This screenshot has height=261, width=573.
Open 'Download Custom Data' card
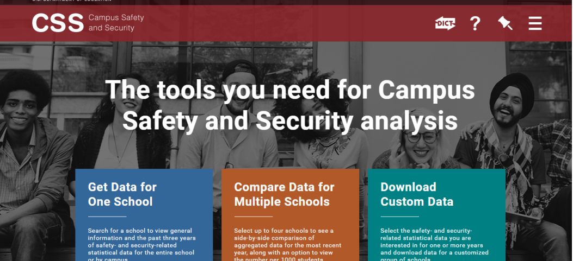tap(437, 215)
